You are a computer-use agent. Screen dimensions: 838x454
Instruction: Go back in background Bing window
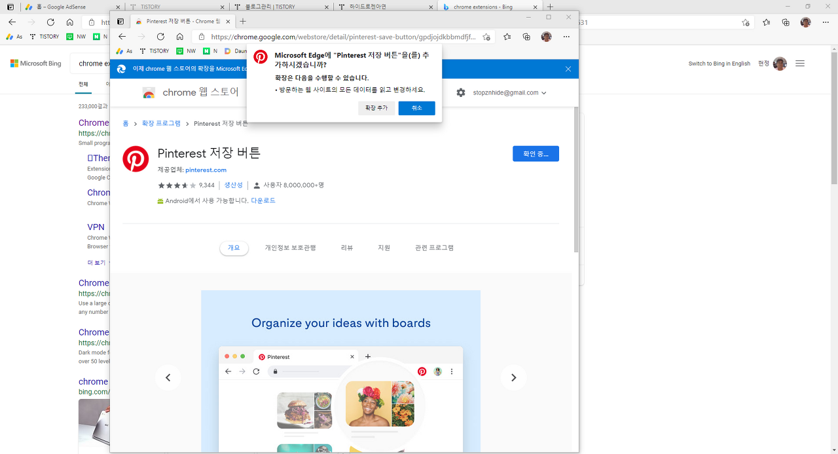[12, 22]
